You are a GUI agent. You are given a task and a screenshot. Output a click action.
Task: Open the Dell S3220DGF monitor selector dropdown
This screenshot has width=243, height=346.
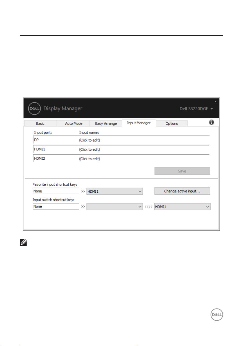click(x=196, y=109)
